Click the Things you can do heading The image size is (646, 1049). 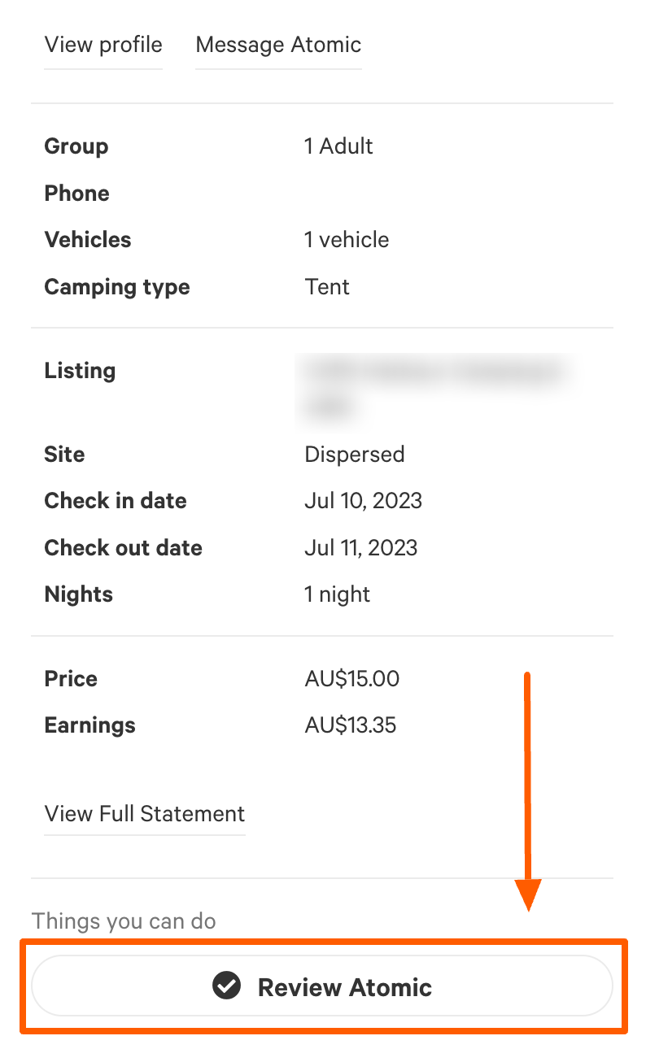pos(124,921)
